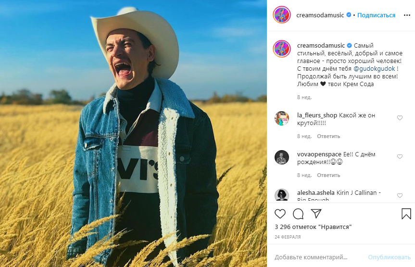Like alesha.ashela's comment

click(x=400, y=196)
